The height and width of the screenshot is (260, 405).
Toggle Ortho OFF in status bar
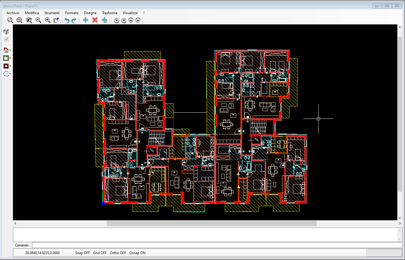118,253
